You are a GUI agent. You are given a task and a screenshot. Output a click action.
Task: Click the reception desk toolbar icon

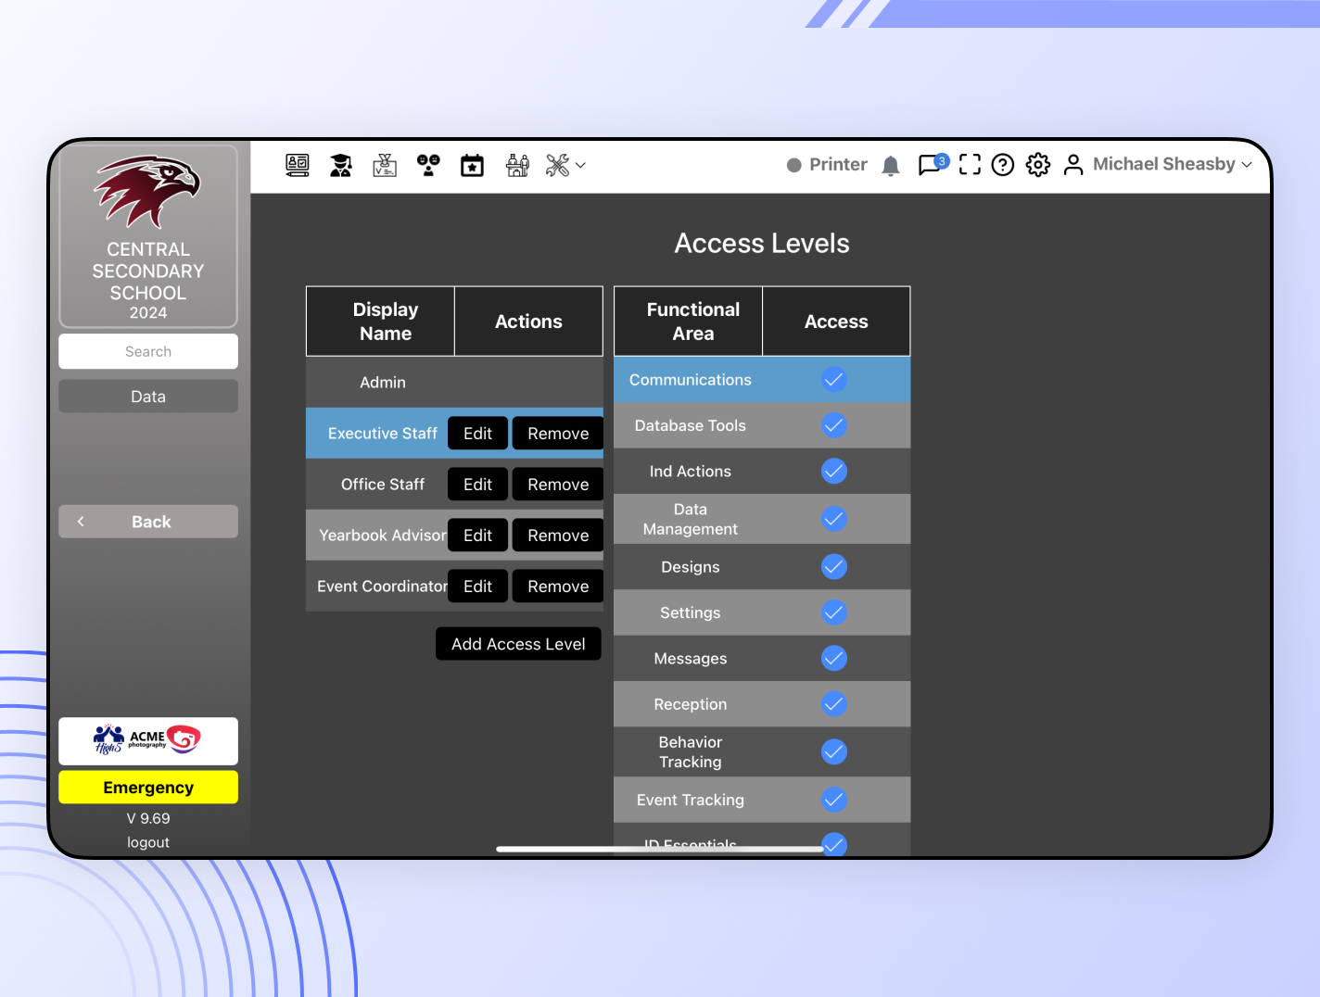click(516, 165)
